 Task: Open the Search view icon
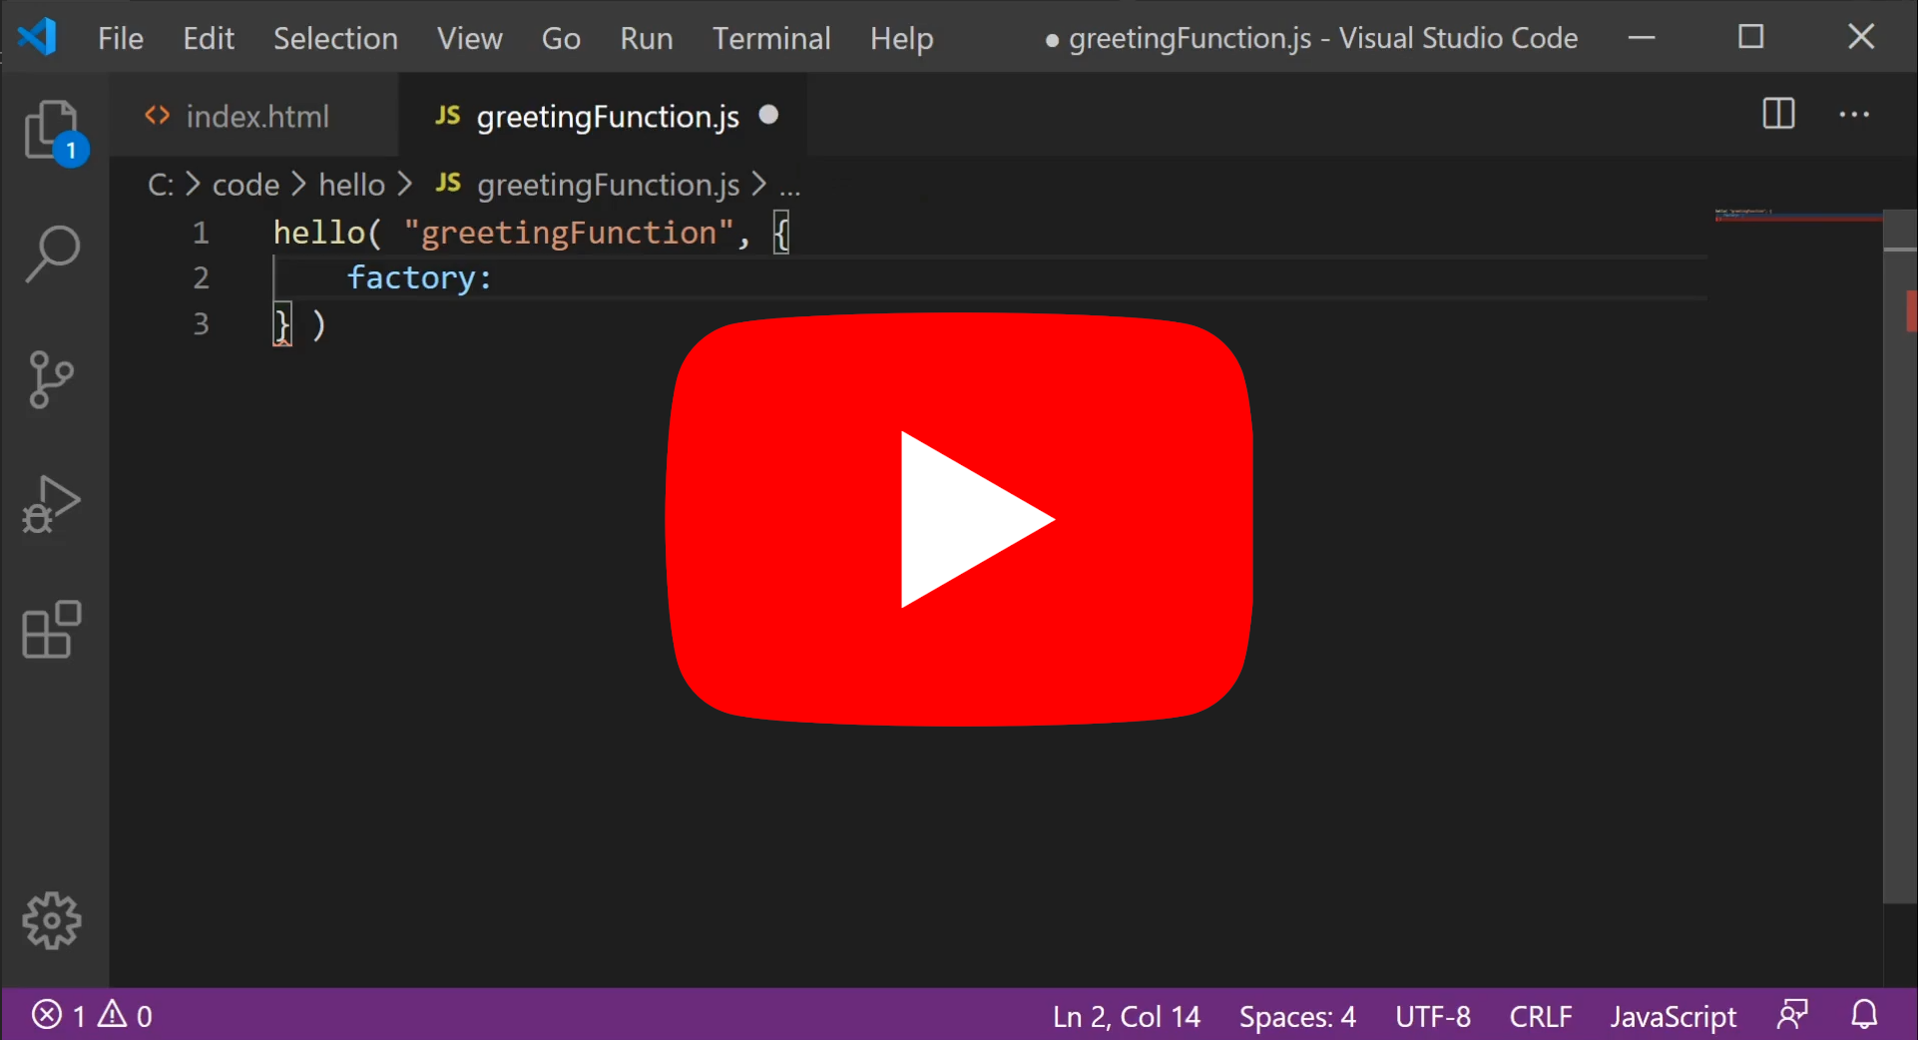tap(52, 255)
